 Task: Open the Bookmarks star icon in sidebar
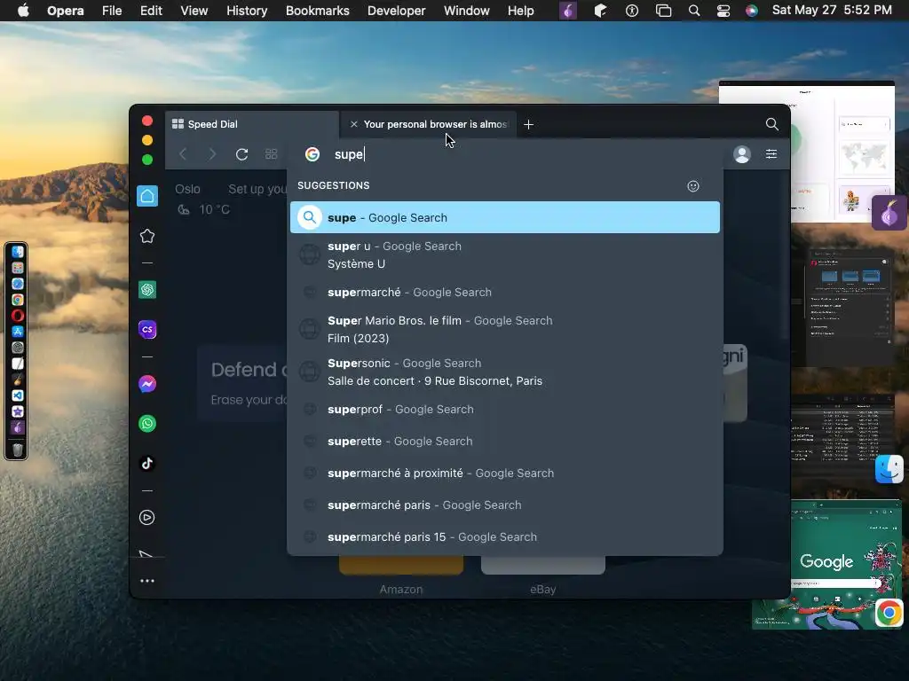click(x=147, y=236)
